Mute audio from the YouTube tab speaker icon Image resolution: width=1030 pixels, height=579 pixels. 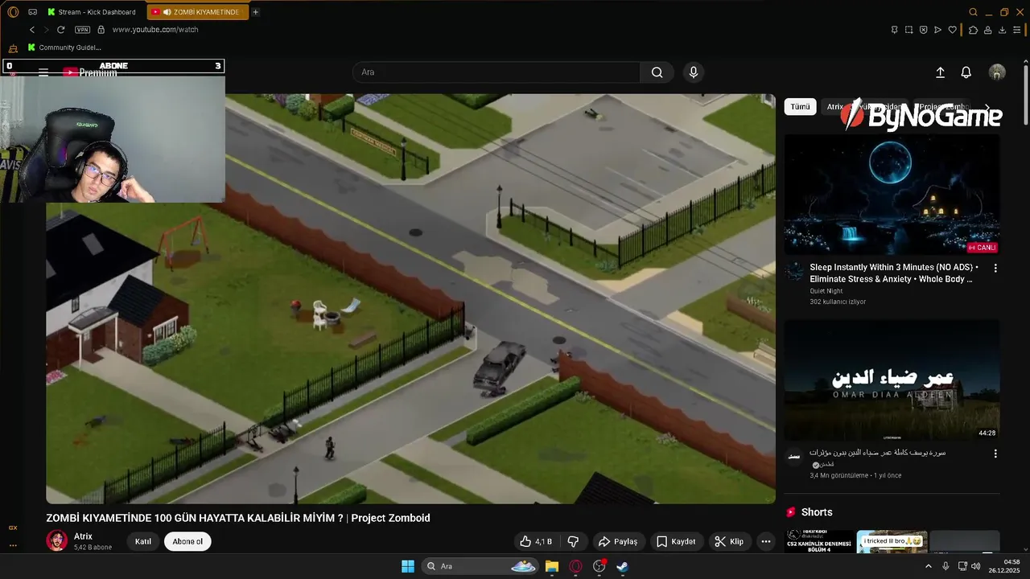coord(167,12)
